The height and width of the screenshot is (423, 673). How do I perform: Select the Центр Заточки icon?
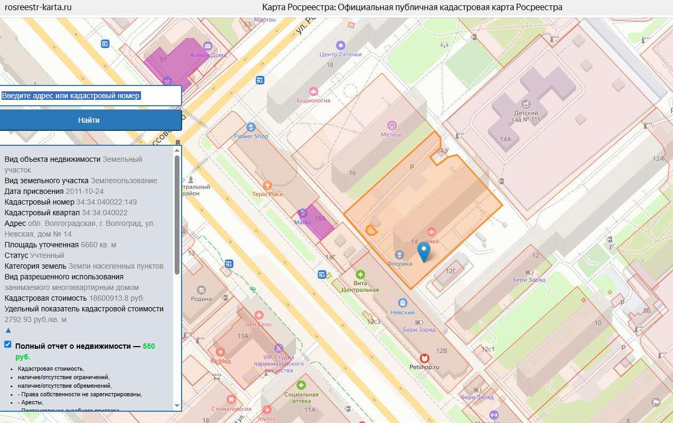tap(340, 45)
